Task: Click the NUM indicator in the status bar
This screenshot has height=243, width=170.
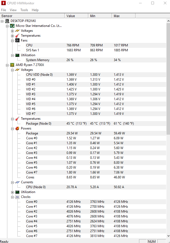Action: tap(152, 241)
